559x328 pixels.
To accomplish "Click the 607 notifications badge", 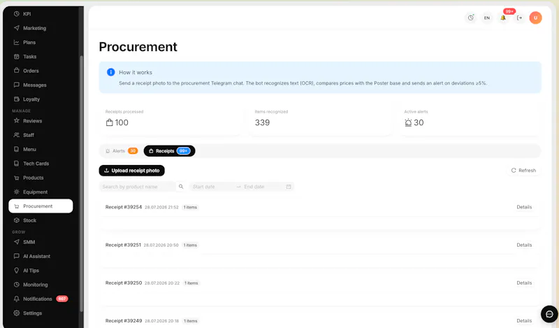I will point(62,299).
